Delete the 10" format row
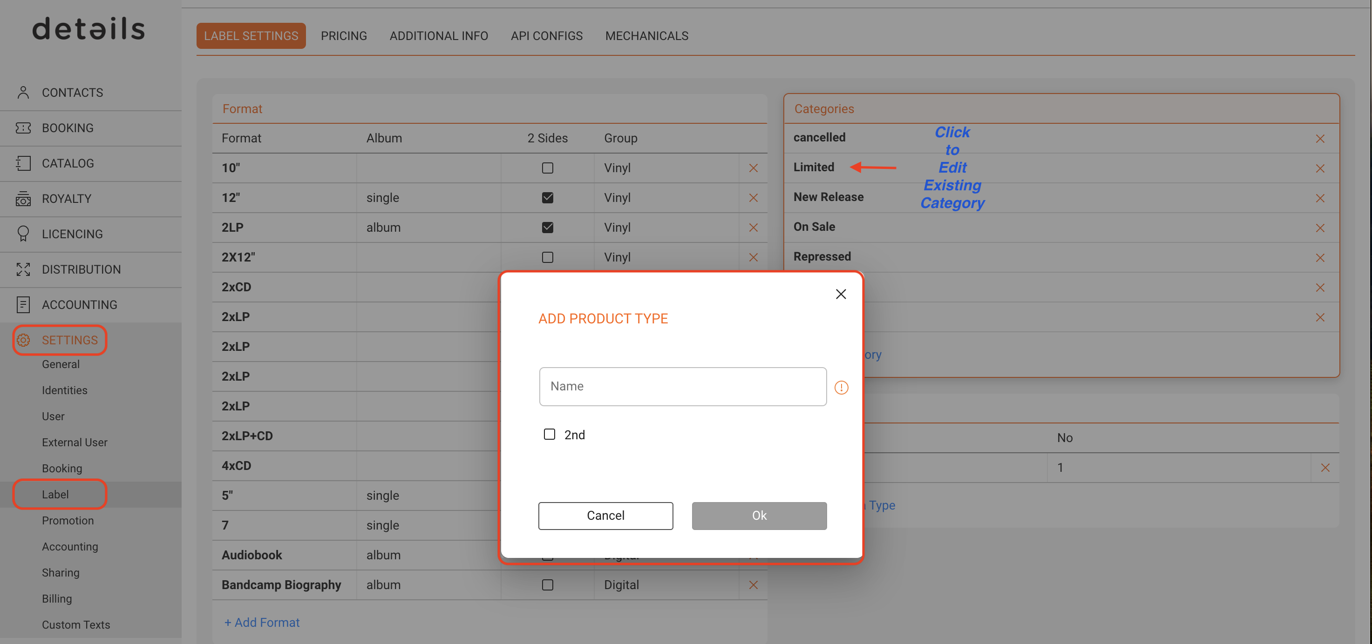This screenshot has height=644, width=1372. pyautogui.click(x=753, y=168)
